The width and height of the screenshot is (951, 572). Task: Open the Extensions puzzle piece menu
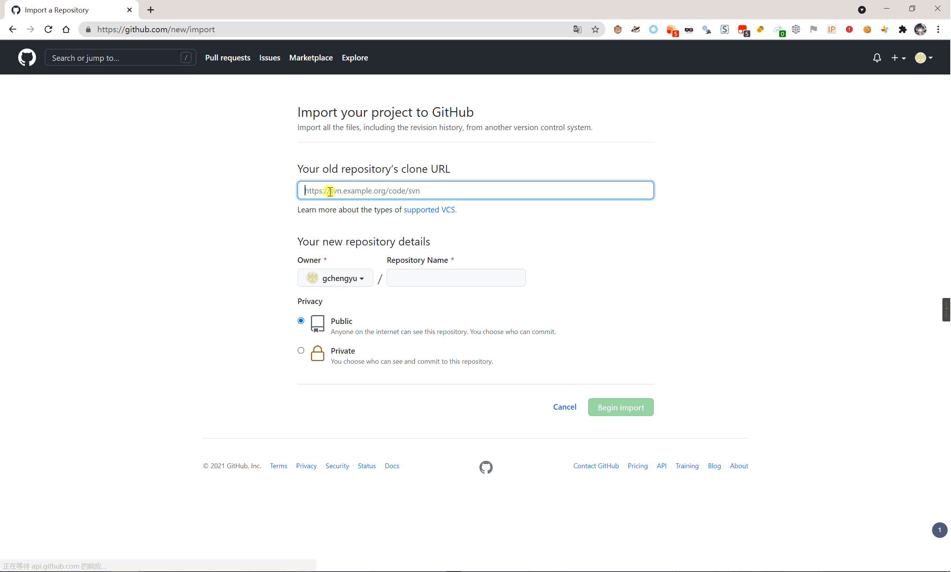click(x=902, y=29)
